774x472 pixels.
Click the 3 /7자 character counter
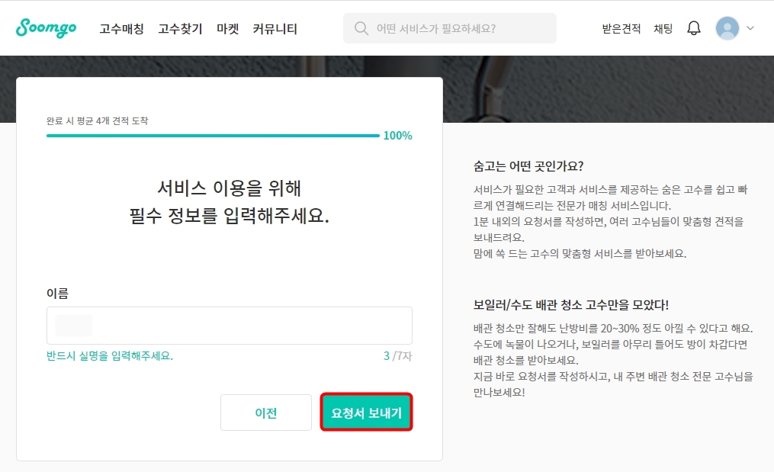398,355
